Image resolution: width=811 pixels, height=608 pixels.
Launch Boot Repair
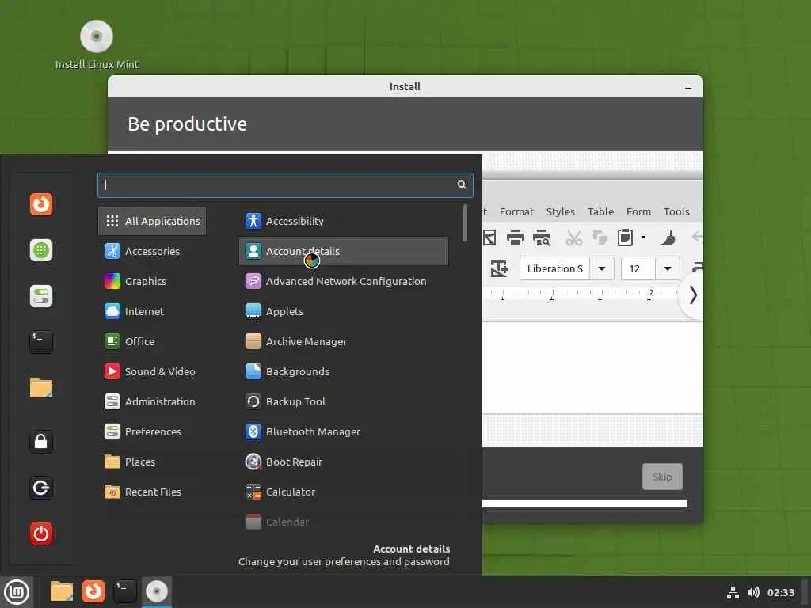[x=344, y=462]
